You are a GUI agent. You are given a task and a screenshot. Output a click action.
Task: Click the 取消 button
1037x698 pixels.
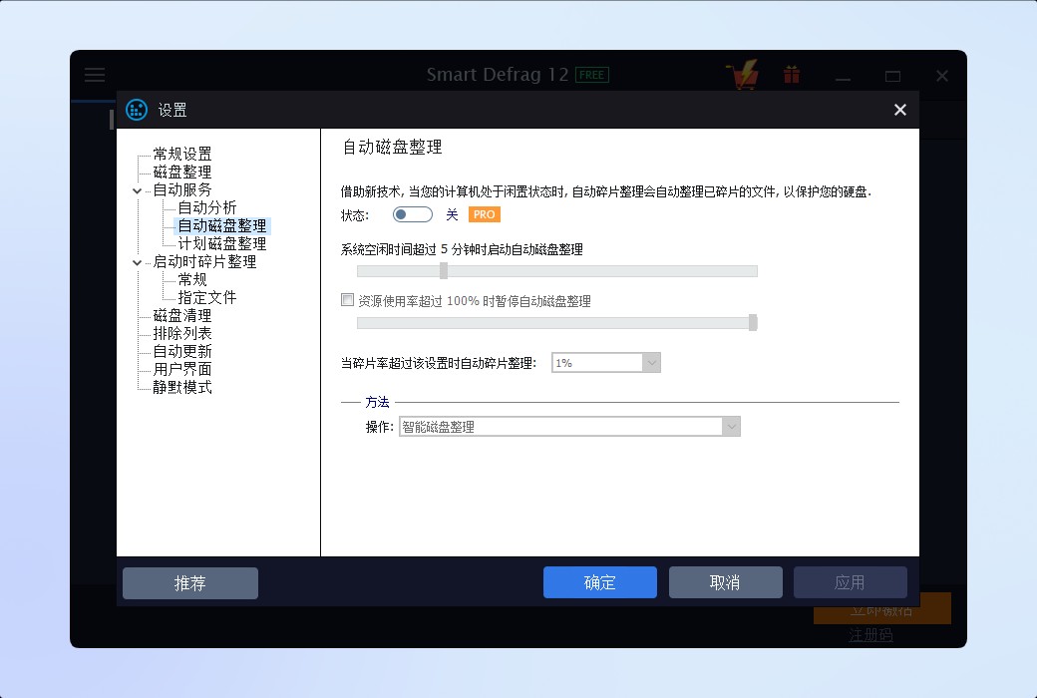pyautogui.click(x=726, y=582)
